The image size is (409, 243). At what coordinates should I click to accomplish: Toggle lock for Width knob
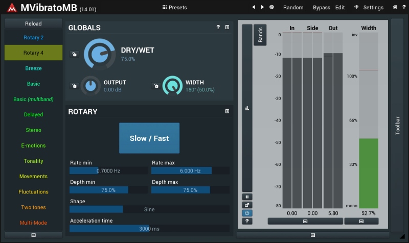(x=156, y=86)
